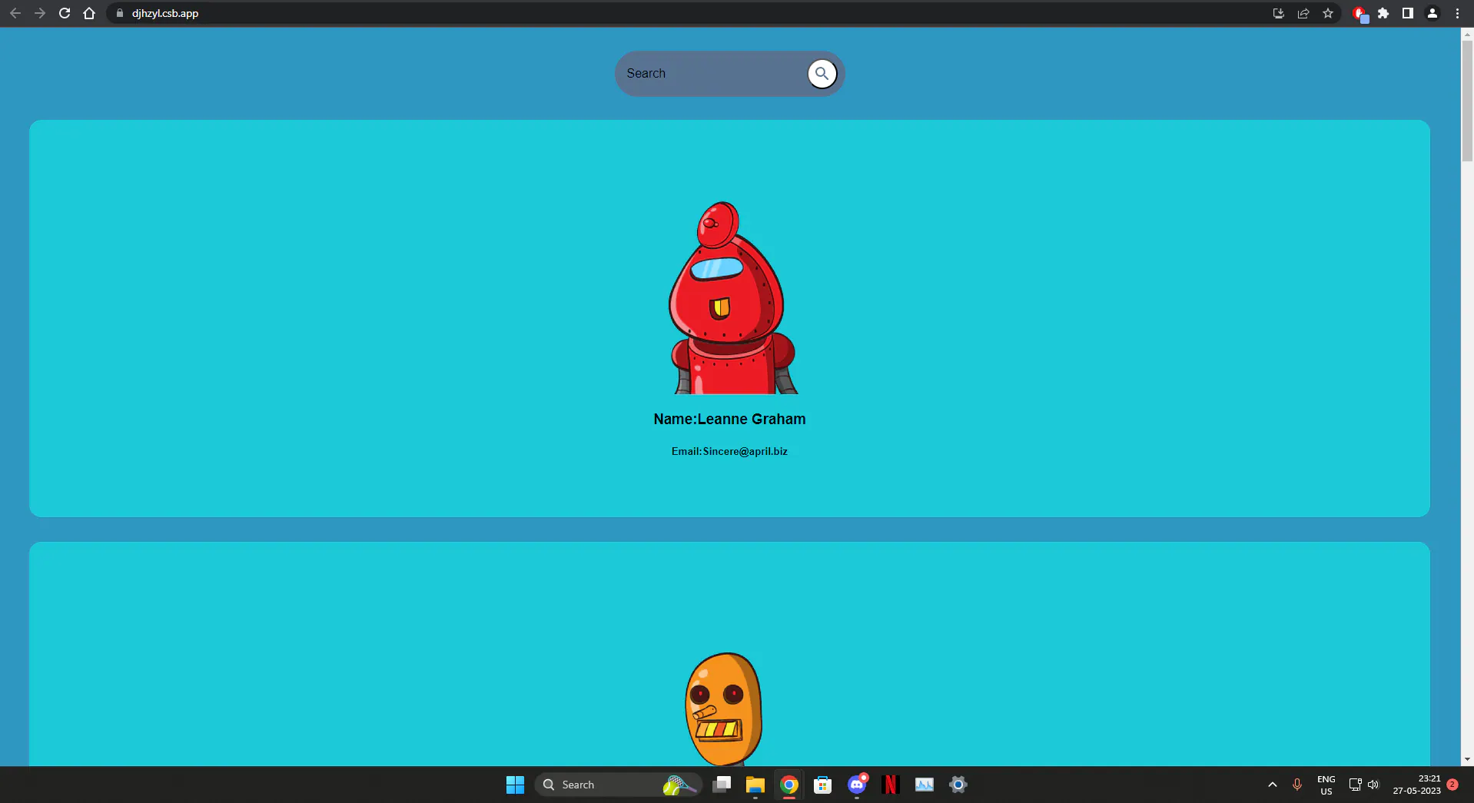Reload the current page
The image size is (1474, 803).
tap(65, 13)
